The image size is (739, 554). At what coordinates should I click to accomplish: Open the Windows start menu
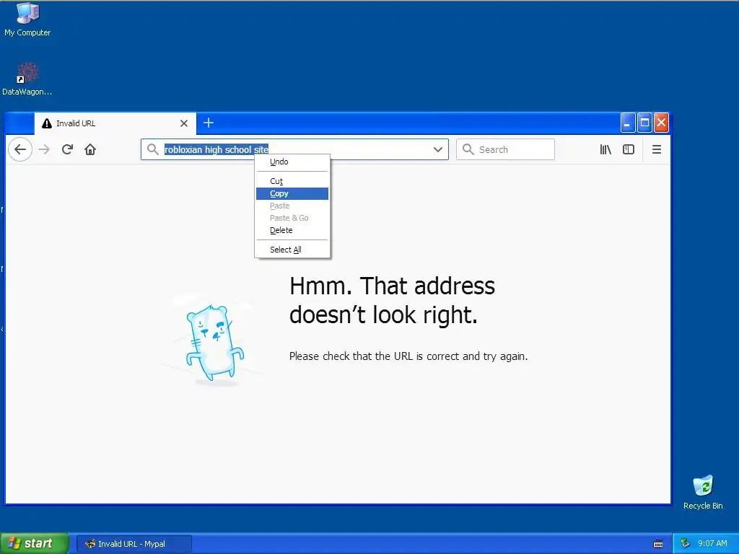(x=35, y=544)
